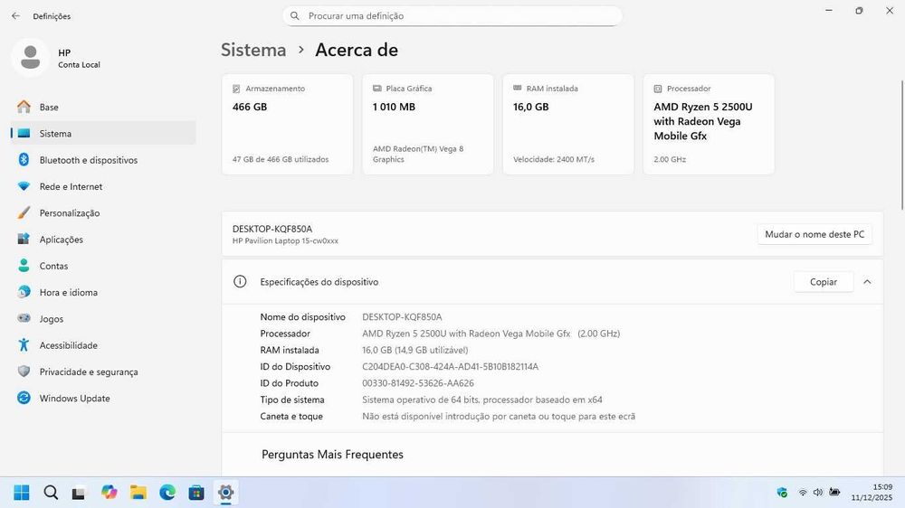Click the Perguntas Mais Frequentes heading
Image resolution: width=905 pixels, height=508 pixels.
coord(332,455)
